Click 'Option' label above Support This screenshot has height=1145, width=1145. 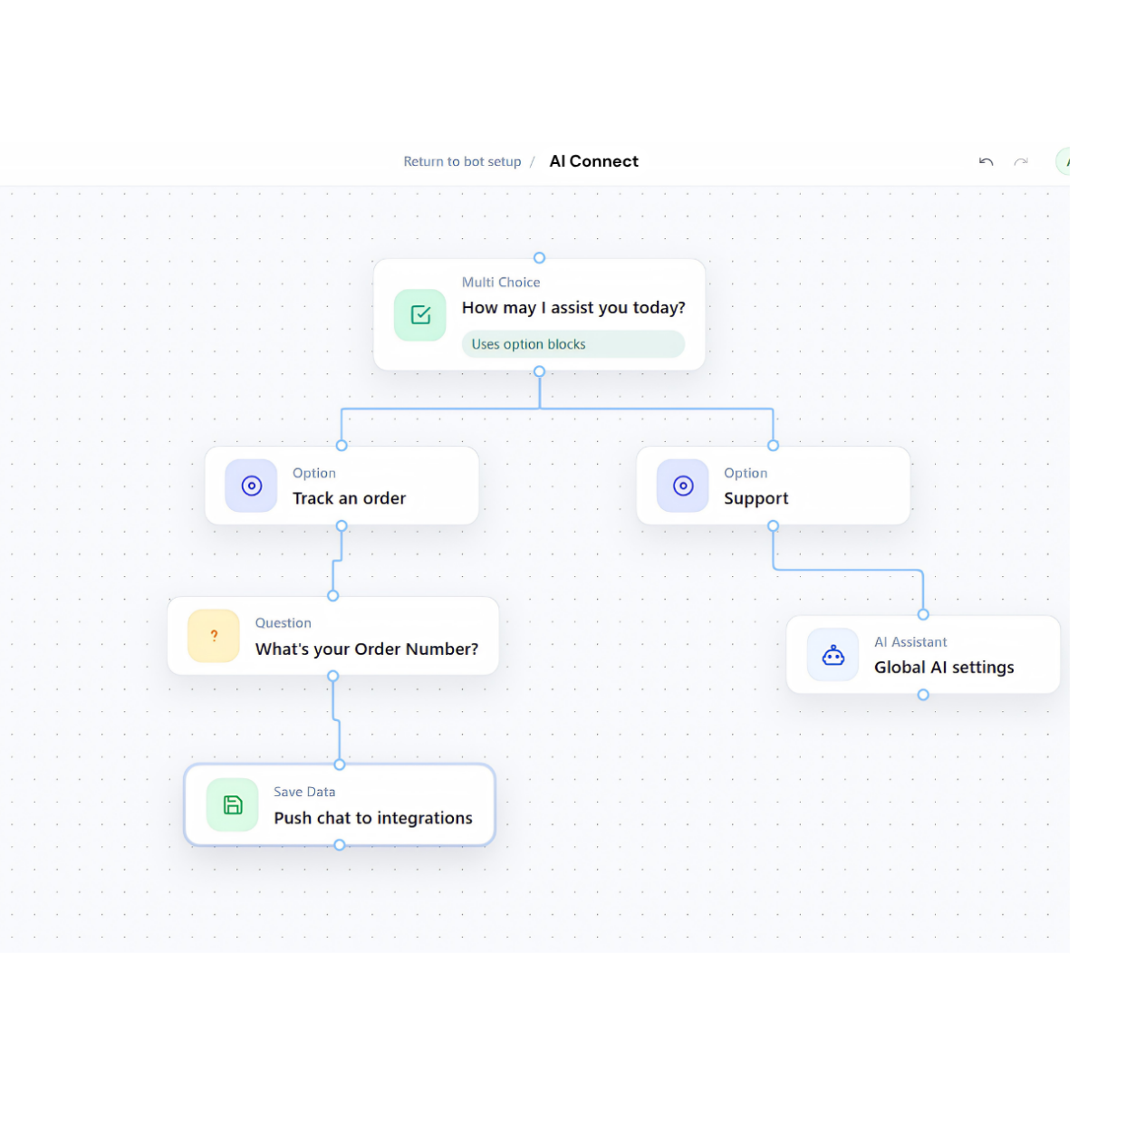(746, 473)
